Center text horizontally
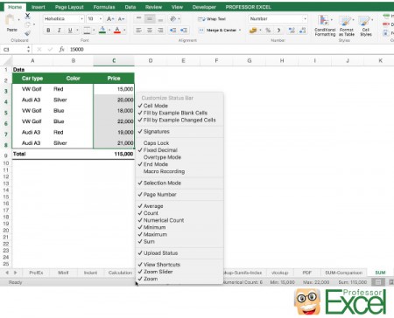The height and width of the screenshot is (318, 394). point(150,30)
